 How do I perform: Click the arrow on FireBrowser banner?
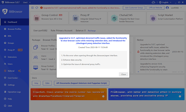pyautogui.click(x=180, y=96)
